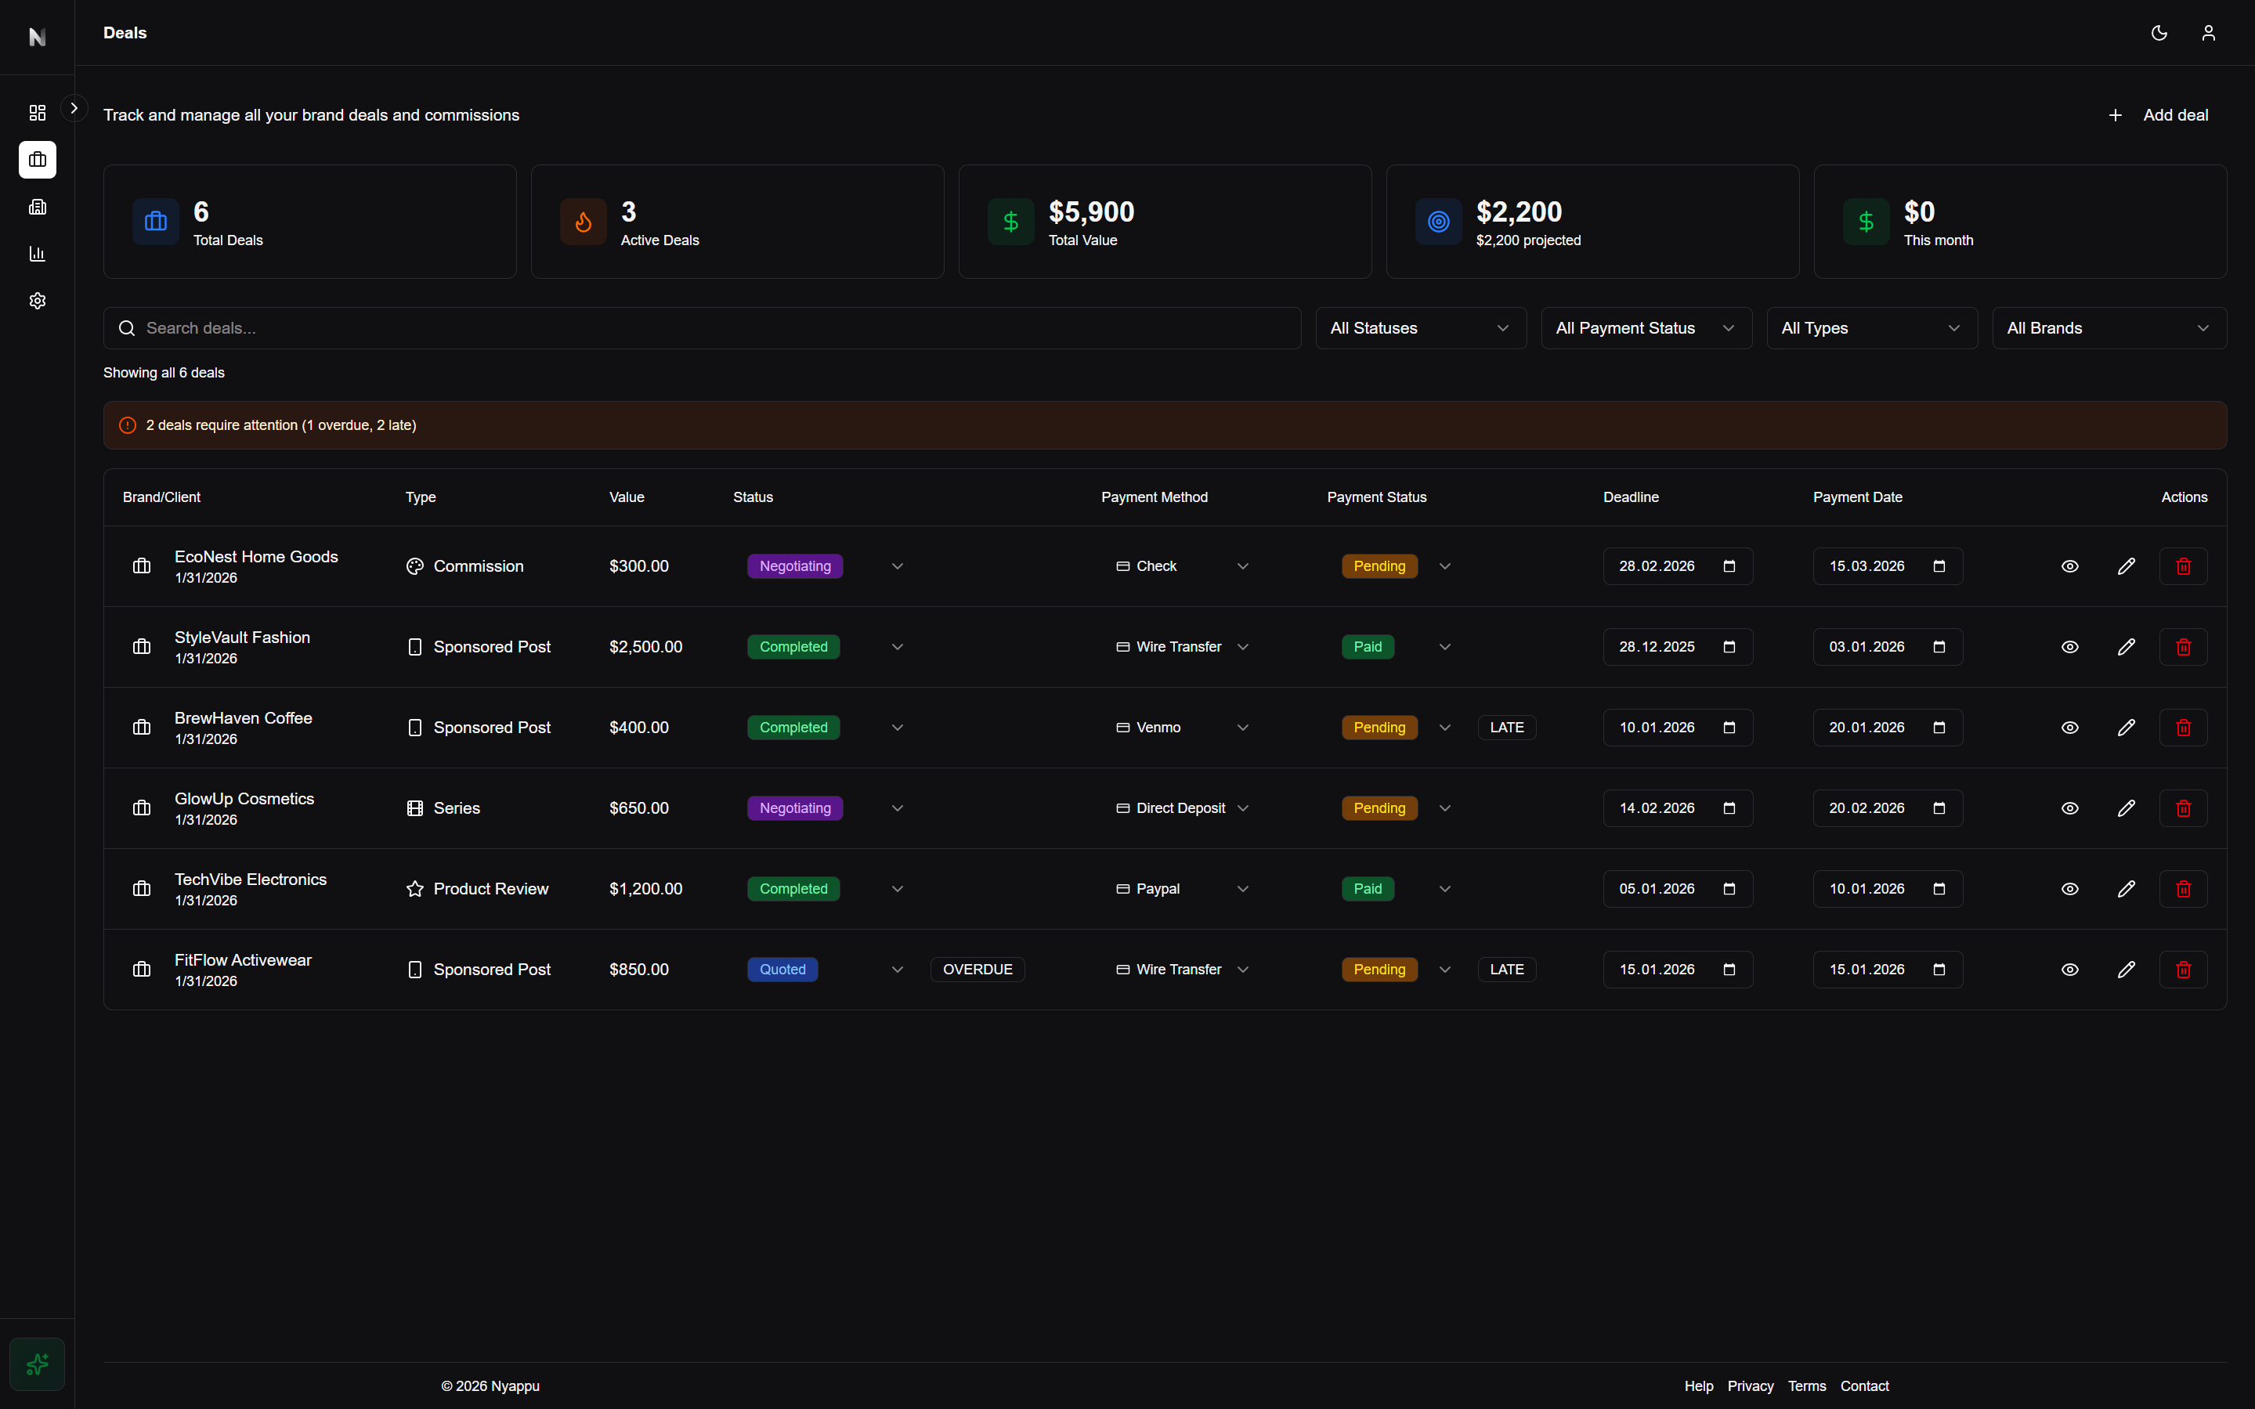Open the deadline date picker for GlowUp Cosmetics
Image resolution: width=2255 pixels, height=1409 pixels.
pos(1730,808)
